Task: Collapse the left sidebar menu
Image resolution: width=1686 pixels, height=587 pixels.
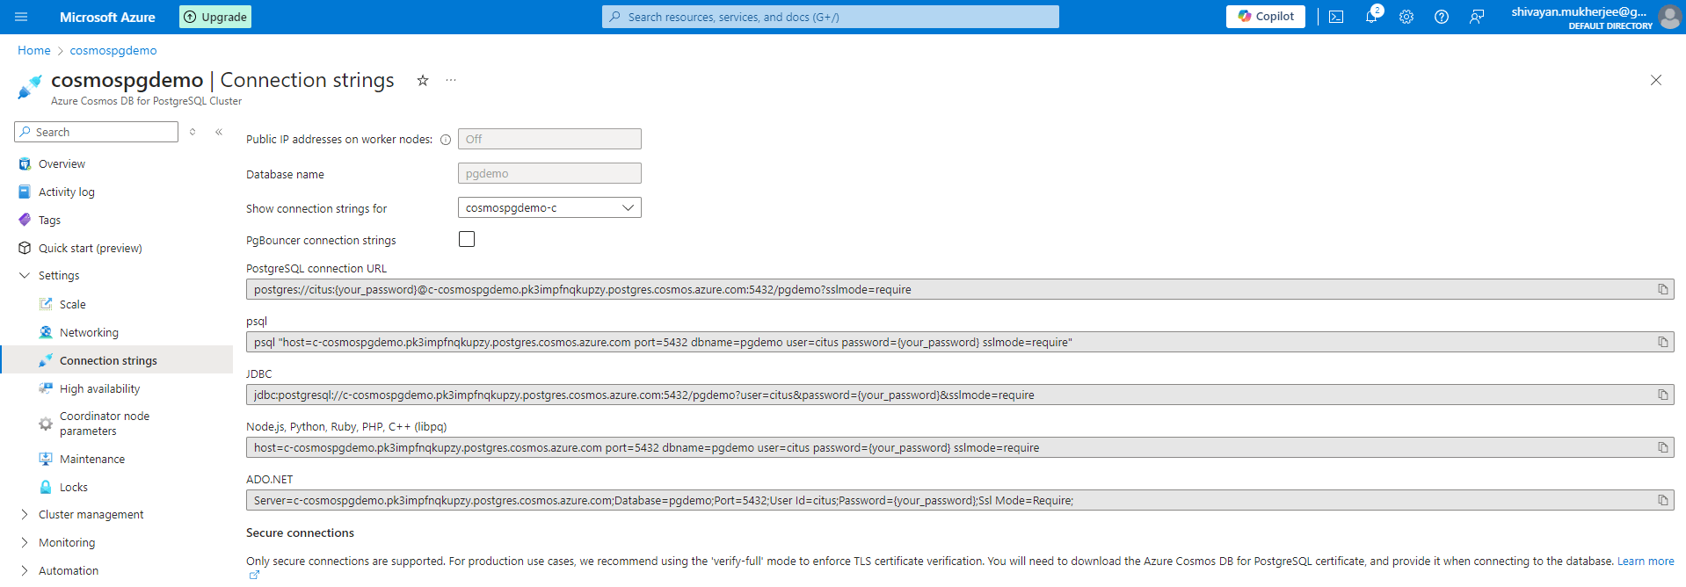Action: tap(219, 132)
